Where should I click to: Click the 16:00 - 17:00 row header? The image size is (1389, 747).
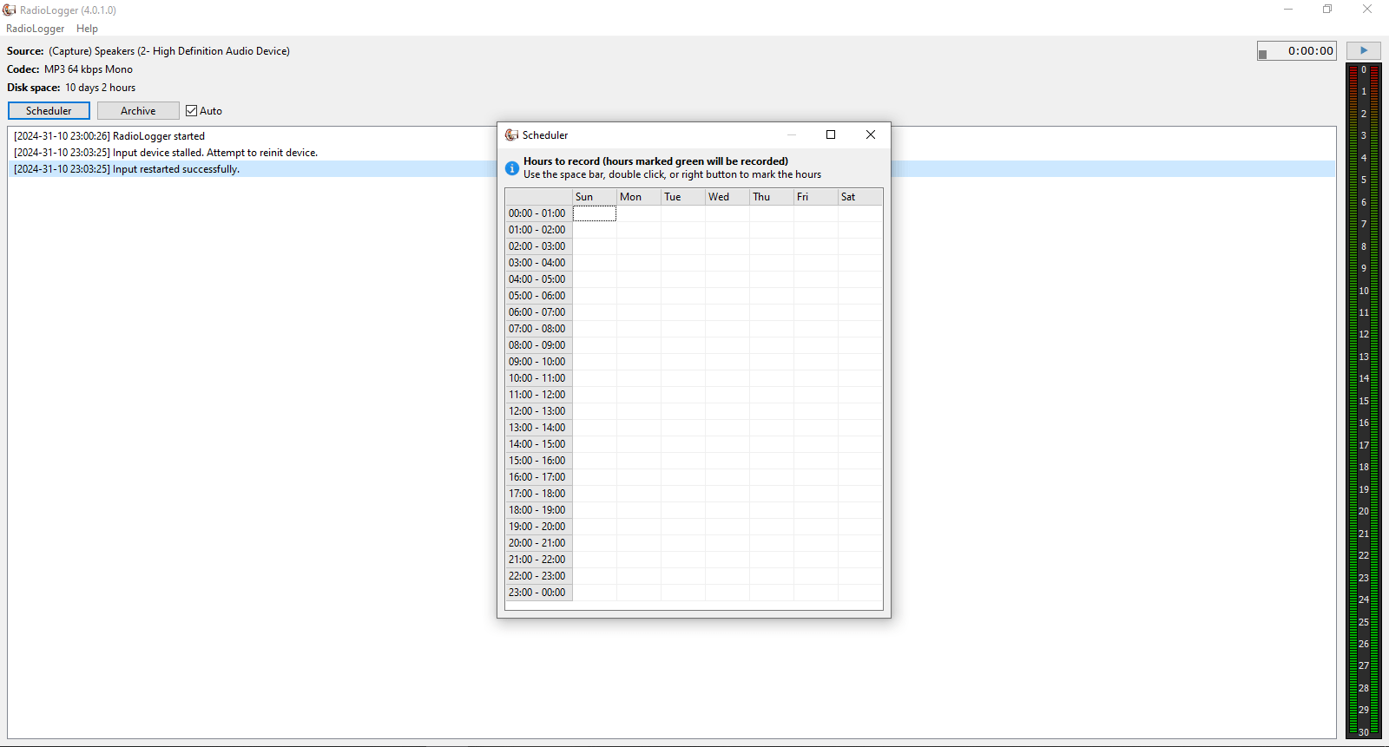click(x=538, y=477)
